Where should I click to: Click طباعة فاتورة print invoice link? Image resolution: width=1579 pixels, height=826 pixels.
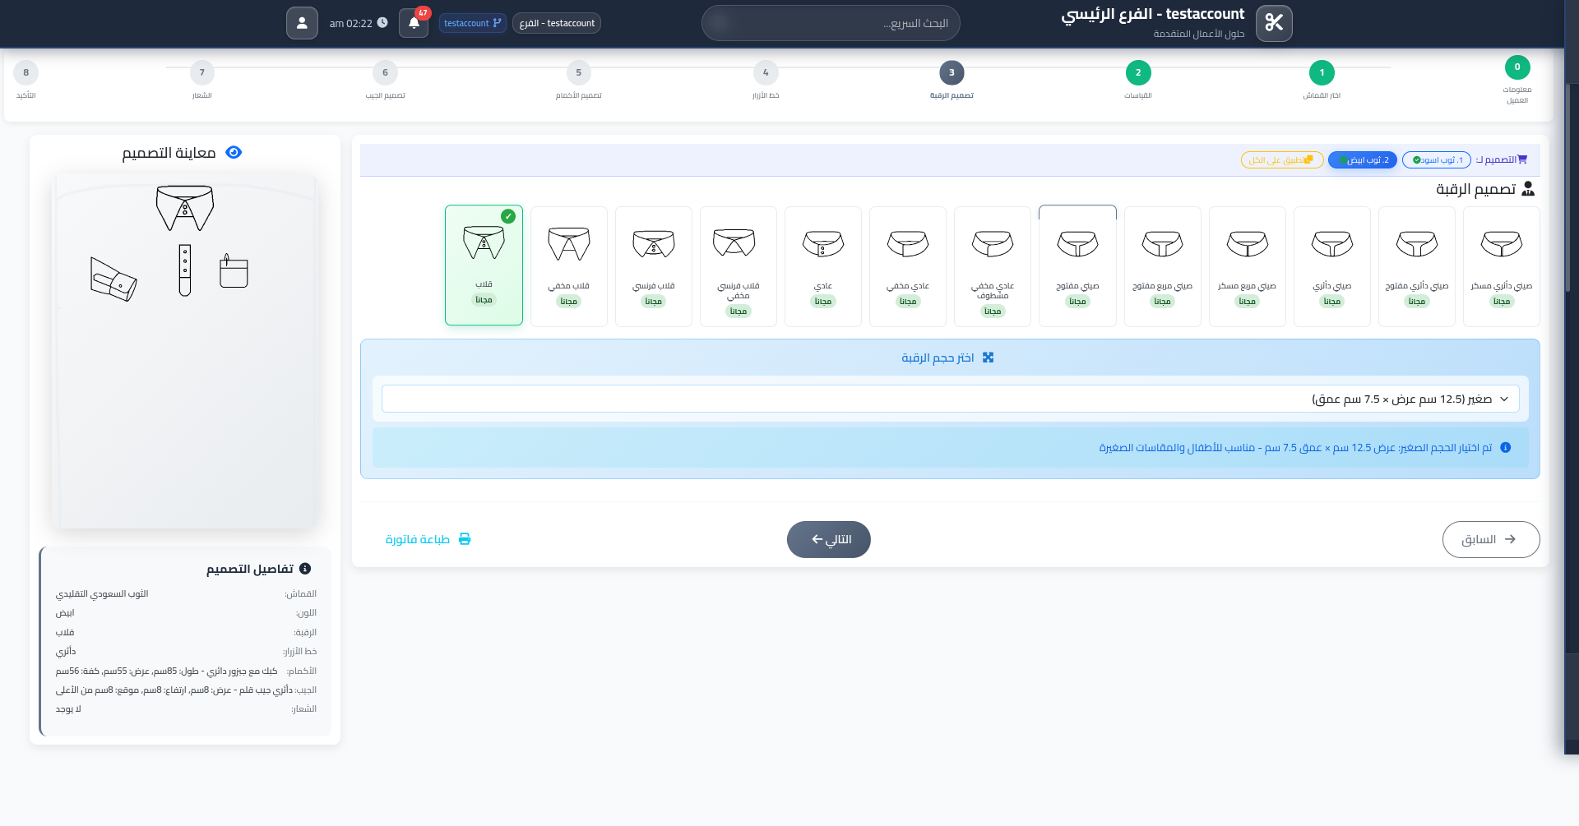(x=428, y=539)
